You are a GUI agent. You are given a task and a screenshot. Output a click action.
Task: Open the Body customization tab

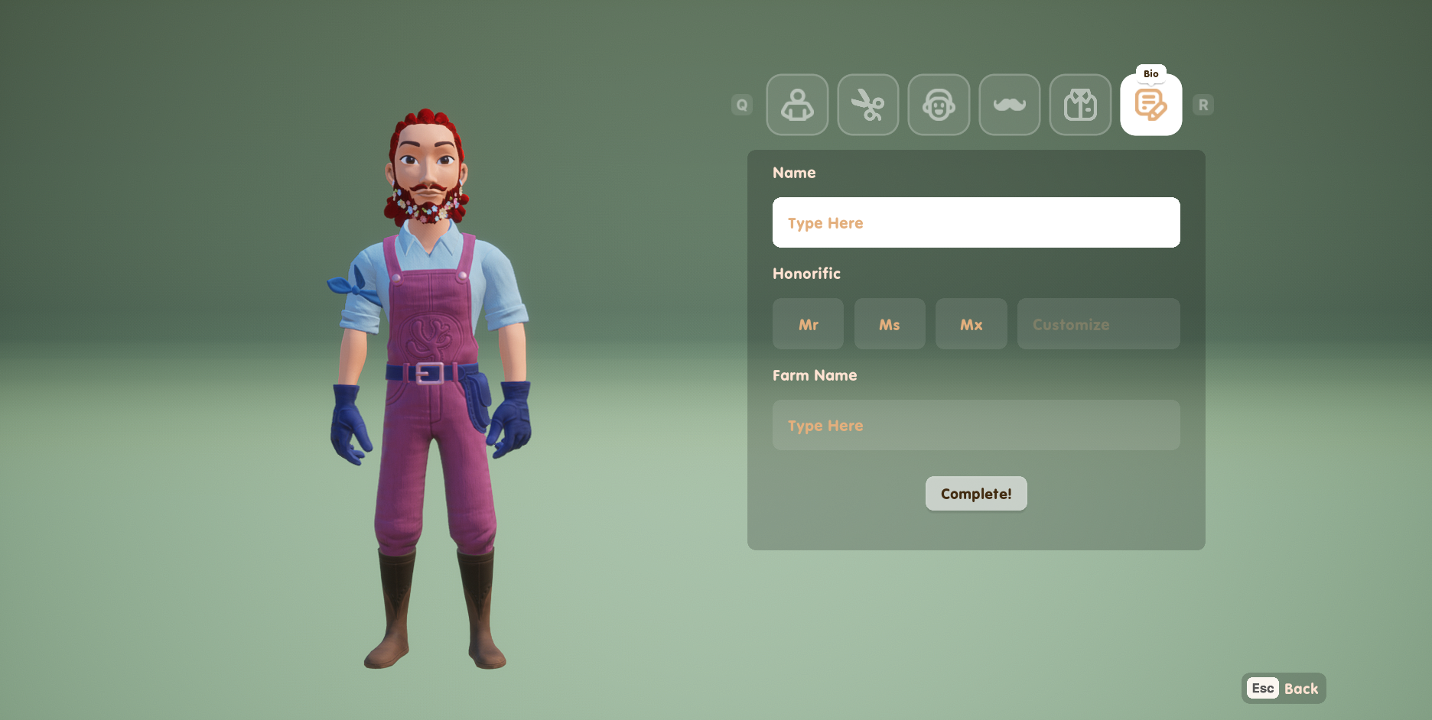coord(797,105)
